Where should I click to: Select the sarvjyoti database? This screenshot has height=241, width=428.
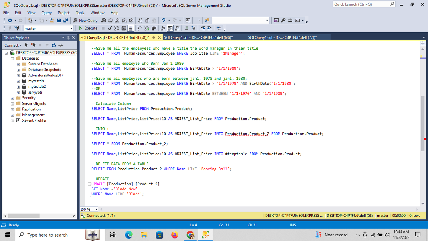[x=35, y=92]
